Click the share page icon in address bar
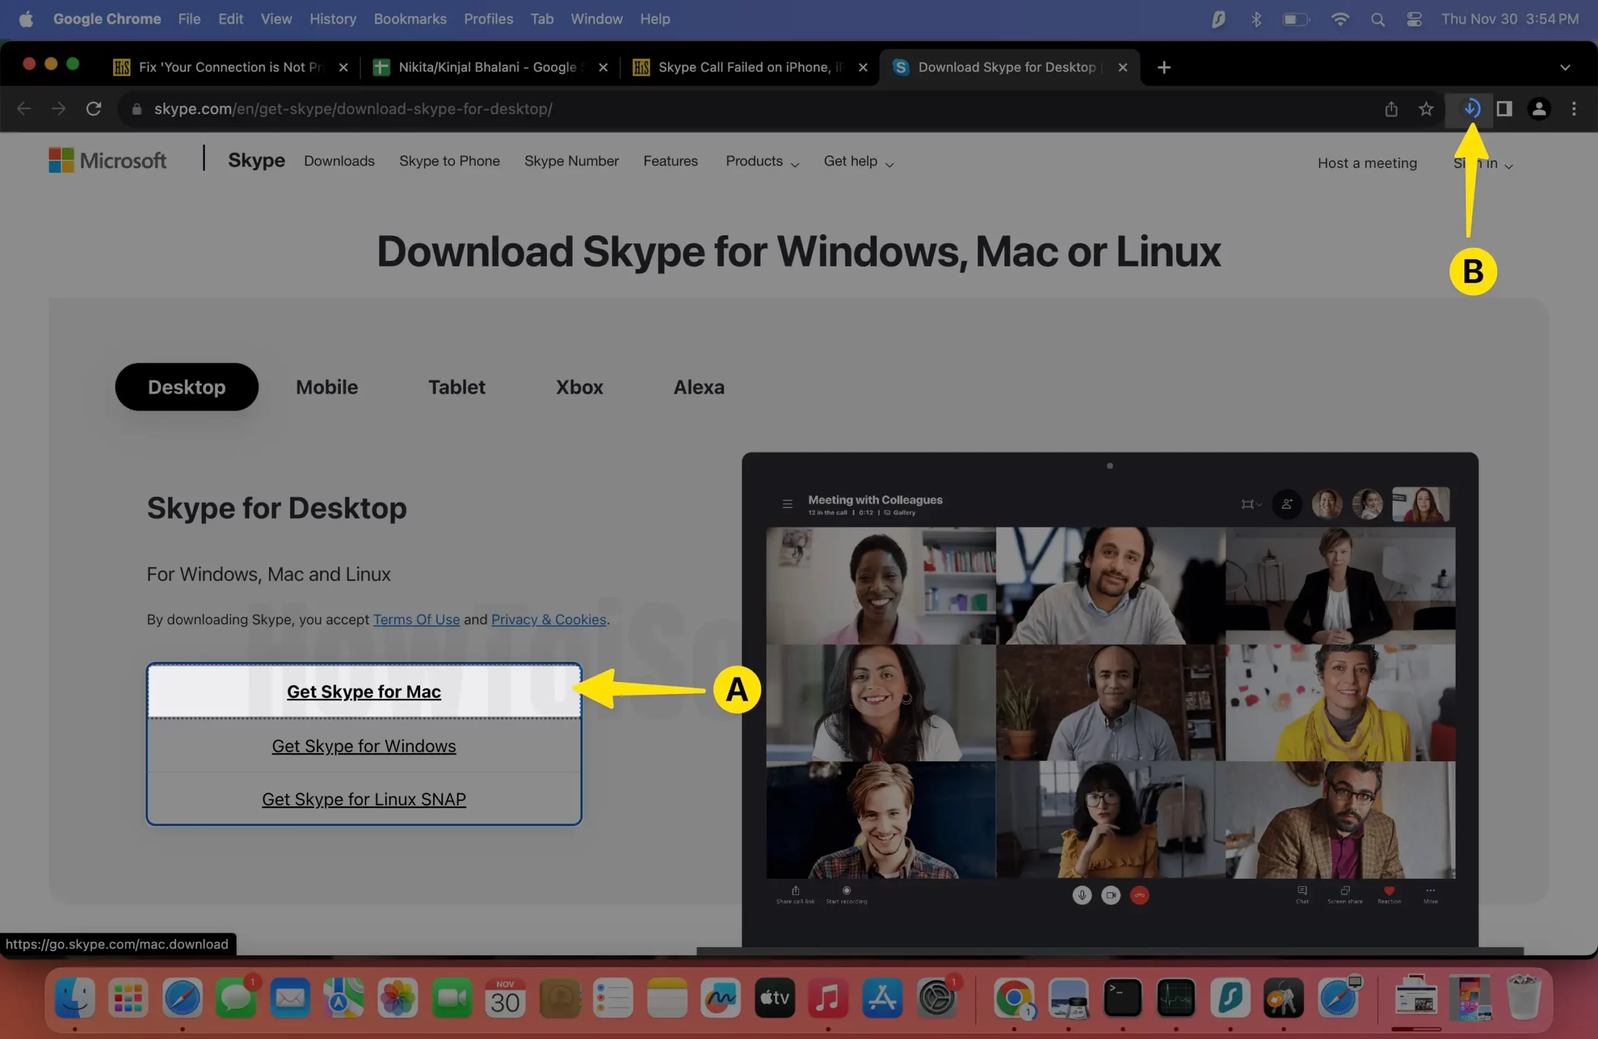Viewport: 1598px width, 1039px height. (x=1391, y=109)
